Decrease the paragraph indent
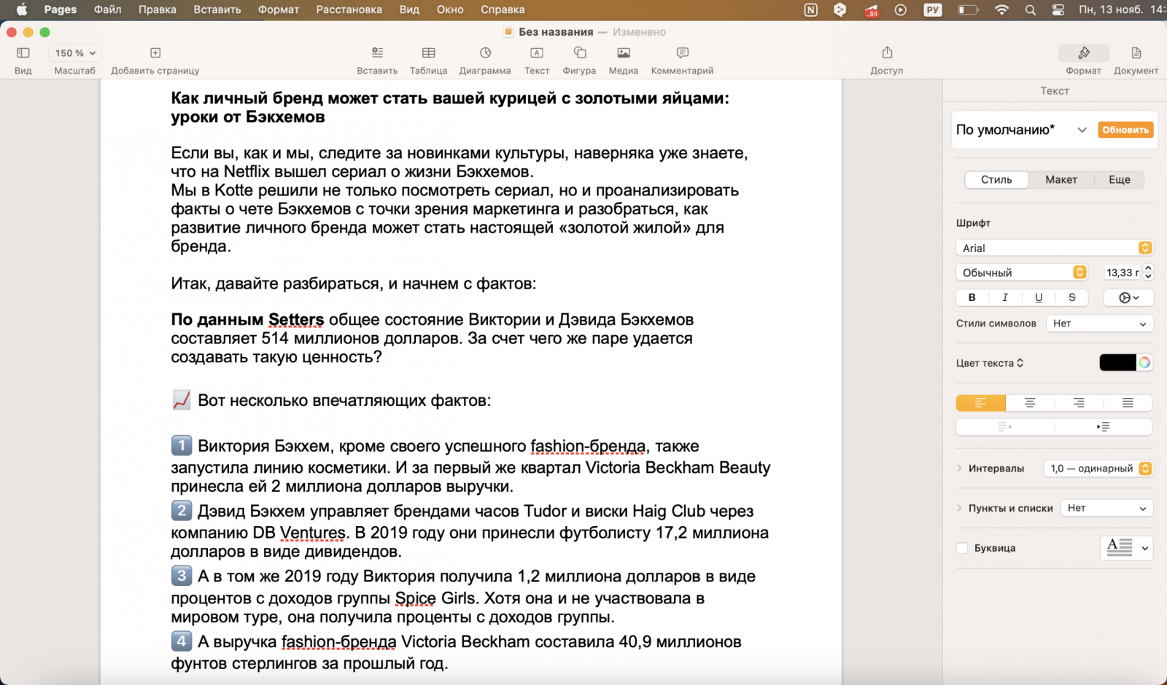This screenshot has height=685, width=1167. pyautogui.click(x=1005, y=427)
